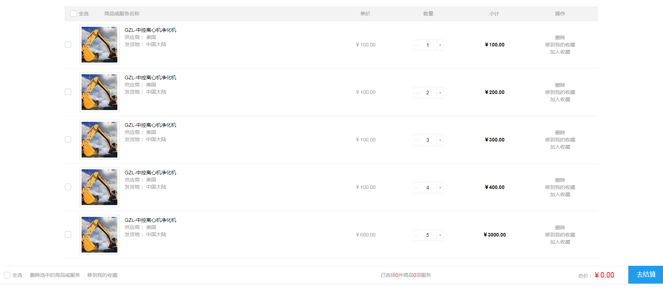Click plus button on quantity 3 row
The height and width of the screenshot is (289, 663).
440,140
